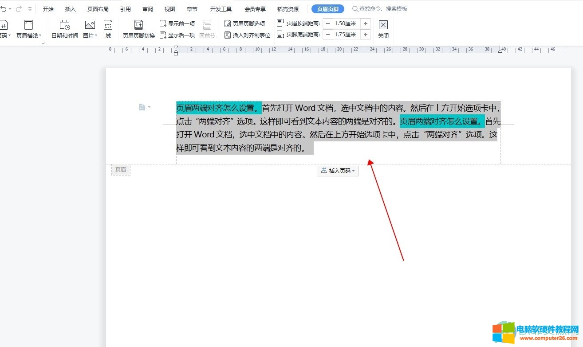Click 显示后一项 show next
The height and width of the screenshot is (347, 583).
pyautogui.click(x=177, y=35)
